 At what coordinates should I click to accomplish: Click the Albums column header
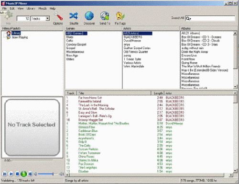[209, 28]
